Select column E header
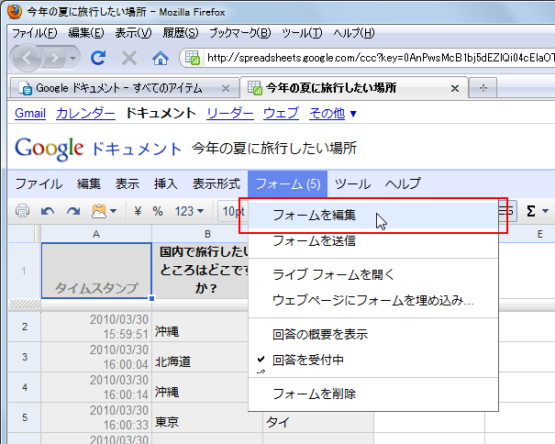The width and height of the screenshot is (555, 444). click(539, 234)
